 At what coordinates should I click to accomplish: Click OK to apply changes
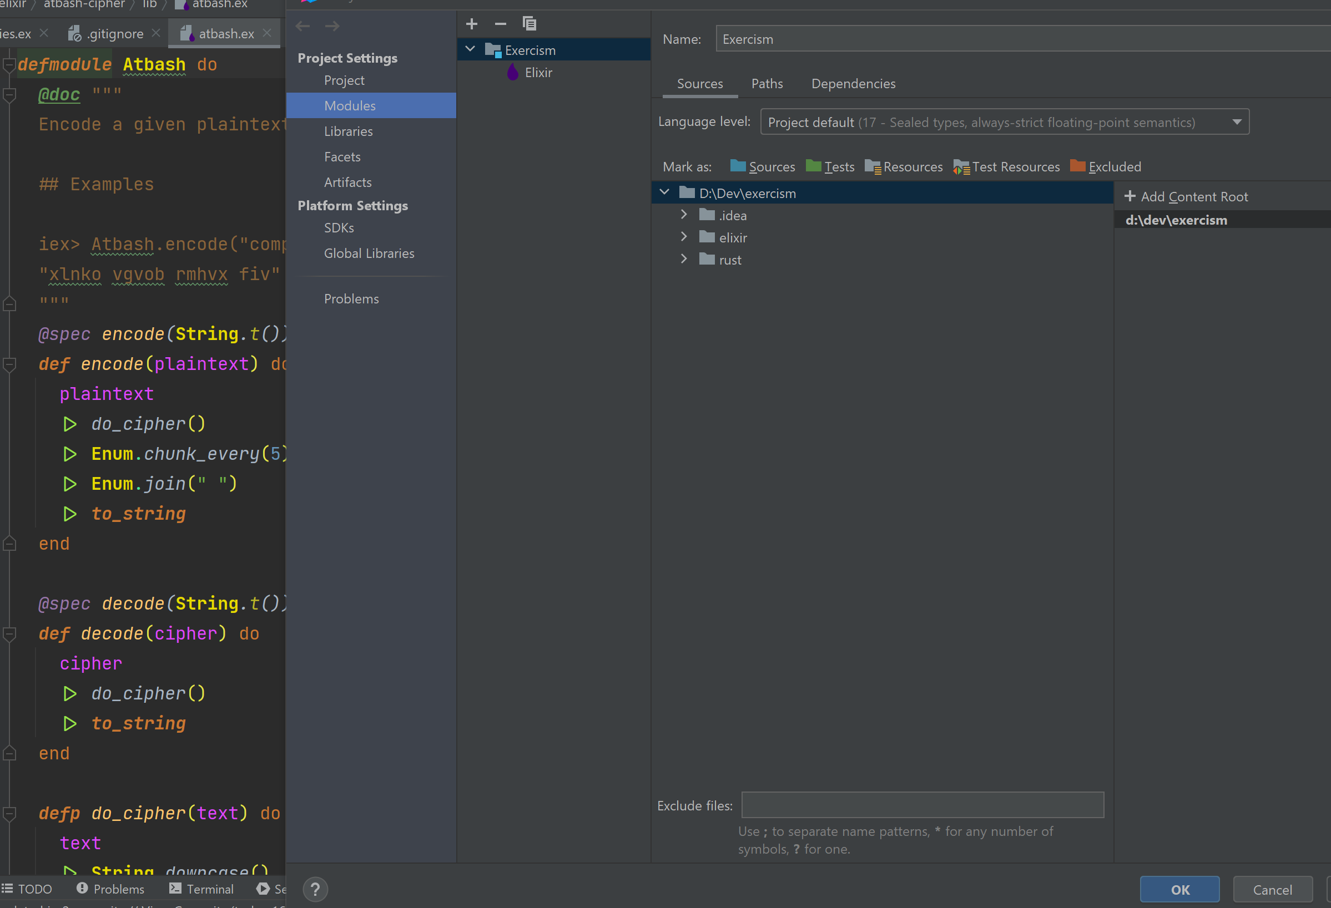click(x=1179, y=889)
